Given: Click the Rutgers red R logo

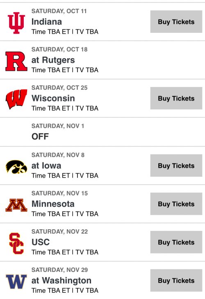Looking at the screenshot, I should point(16,61).
